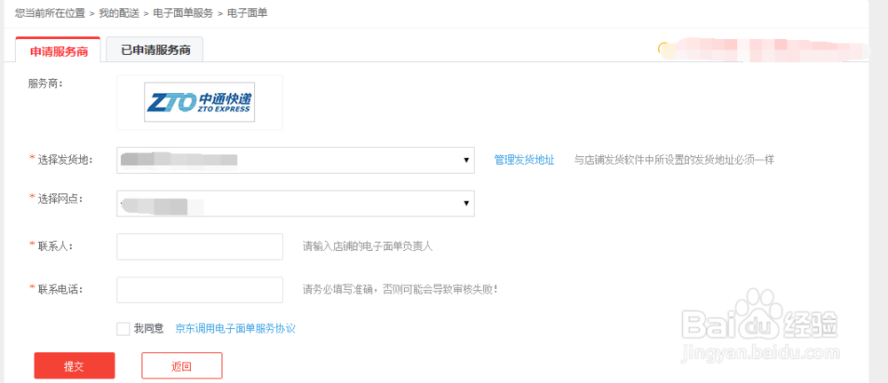Open the 已申请服务商 tab

tap(155, 50)
